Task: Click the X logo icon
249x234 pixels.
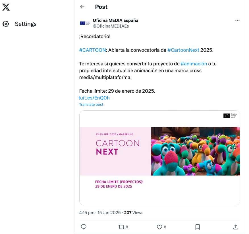Action: tap(6, 7)
